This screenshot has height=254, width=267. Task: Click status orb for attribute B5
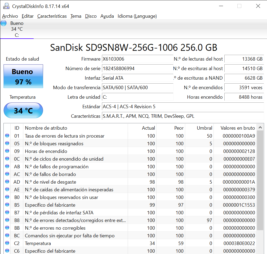7,205
